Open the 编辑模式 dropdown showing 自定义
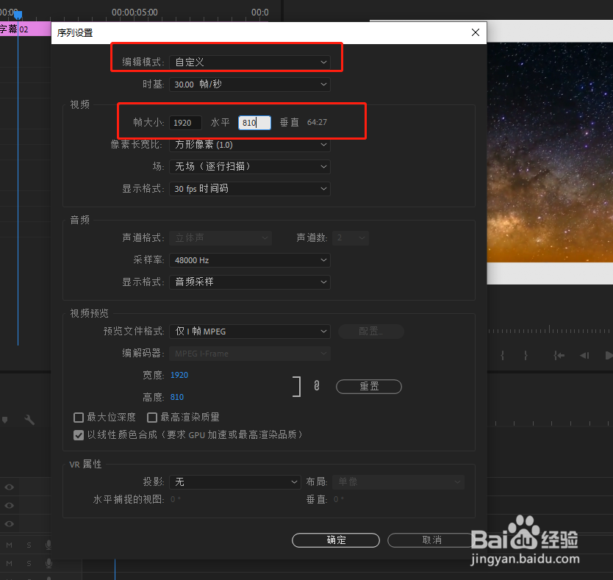The image size is (613, 580). (x=250, y=62)
